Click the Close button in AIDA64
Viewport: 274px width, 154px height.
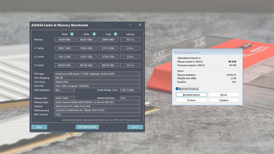click(x=135, y=127)
